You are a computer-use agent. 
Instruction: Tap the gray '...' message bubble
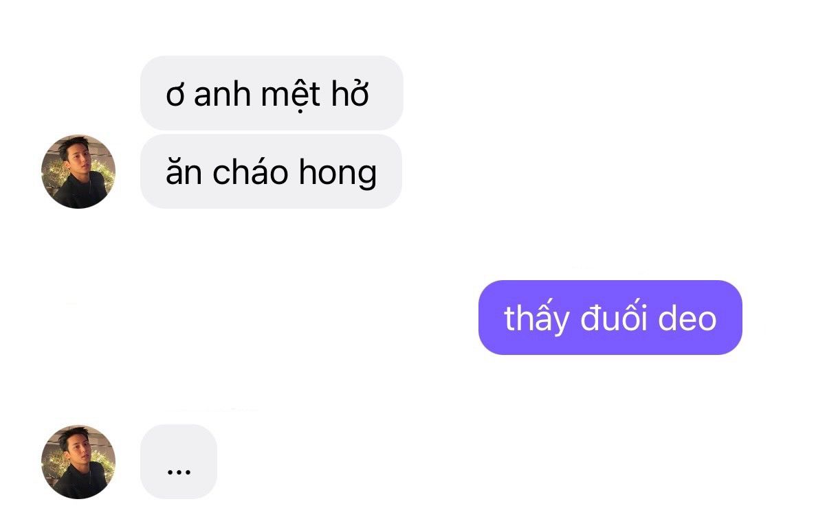tap(179, 462)
